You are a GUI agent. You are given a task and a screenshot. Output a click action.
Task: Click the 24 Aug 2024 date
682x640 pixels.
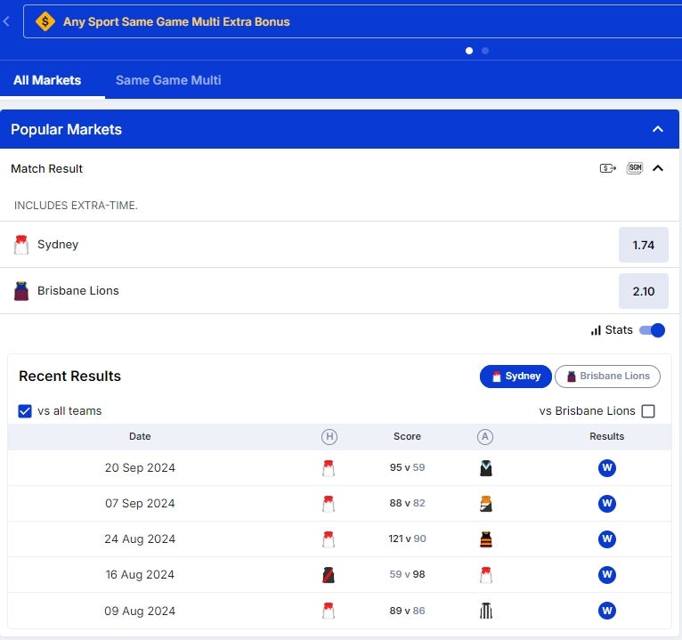pyautogui.click(x=140, y=539)
